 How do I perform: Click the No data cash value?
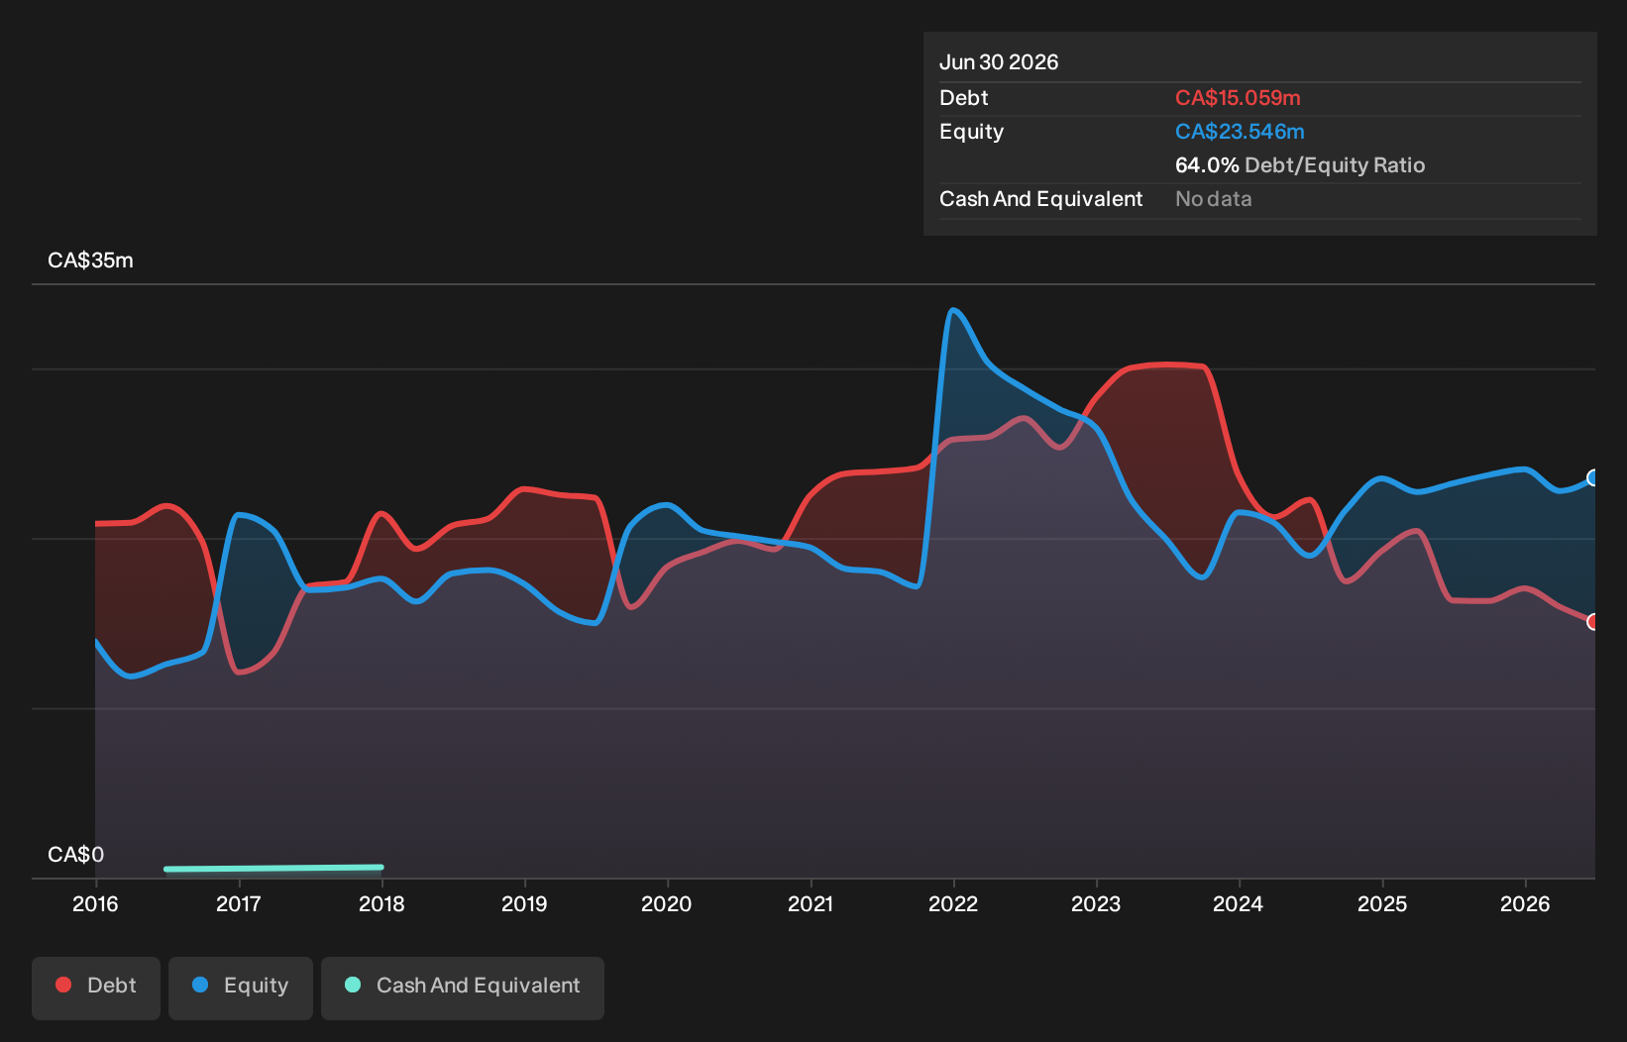[x=1214, y=199]
